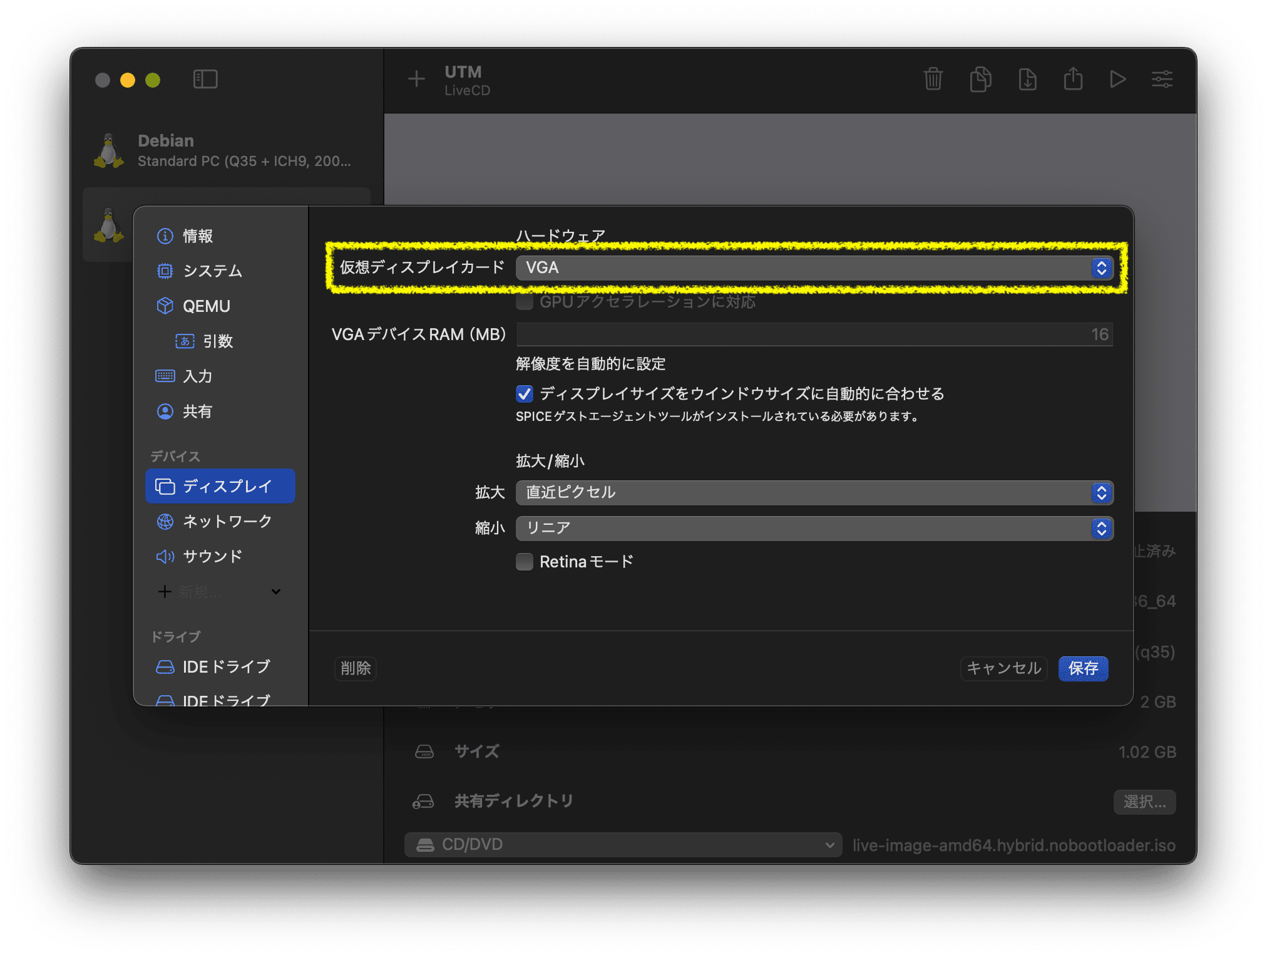
Task: Open the 縮小 リニア dropdown
Action: 814,529
